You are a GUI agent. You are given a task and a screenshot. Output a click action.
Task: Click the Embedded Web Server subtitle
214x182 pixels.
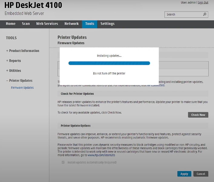(x=24, y=13)
